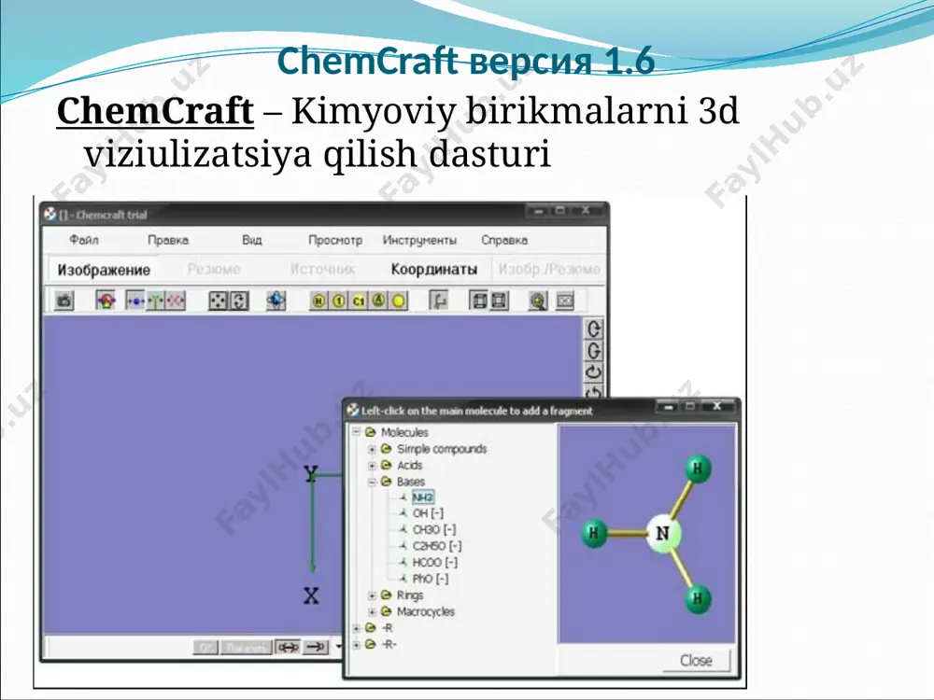Expand the Macrocycles node
Image resolution: width=934 pixels, height=700 pixels.
tap(373, 611)
